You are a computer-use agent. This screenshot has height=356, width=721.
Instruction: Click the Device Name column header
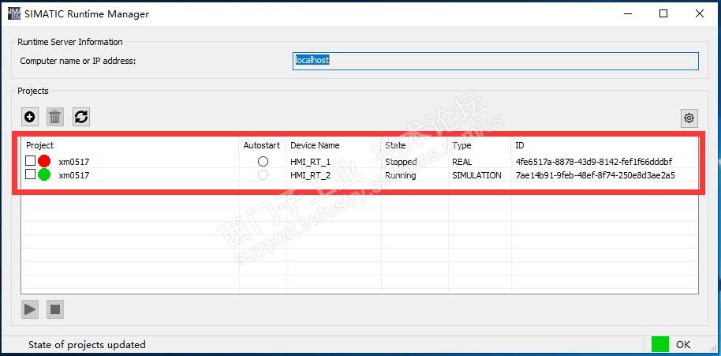(x=315, y=145)
